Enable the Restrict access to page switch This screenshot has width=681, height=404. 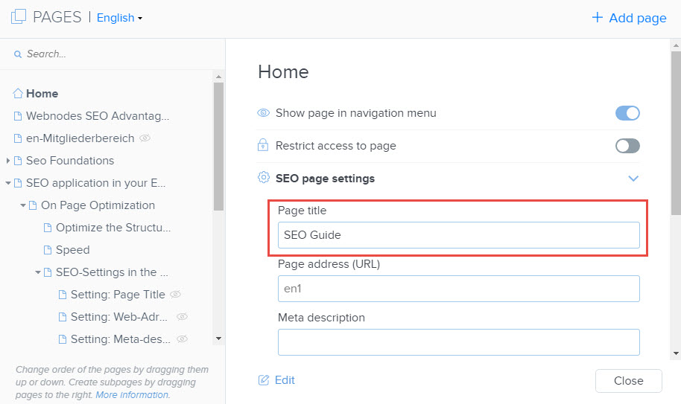(x=627, y=146)
